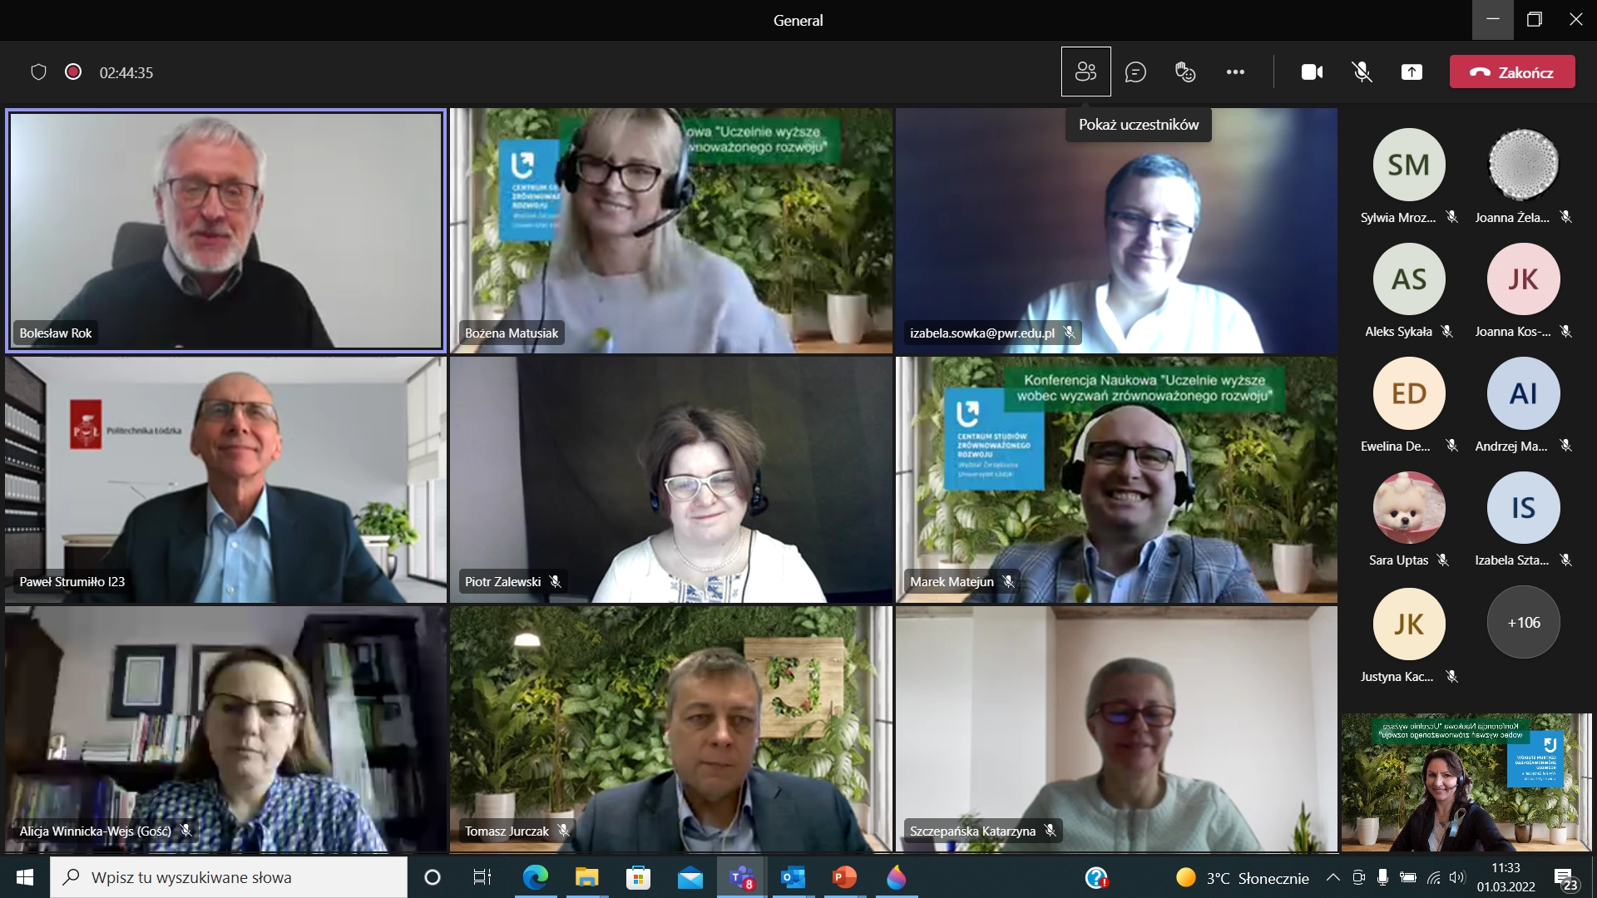The width and height of the screenshot is (1597, 898).
Task: Open the weather and news flyout showing 3°C Słonecznie
Action: point(1239,877)
